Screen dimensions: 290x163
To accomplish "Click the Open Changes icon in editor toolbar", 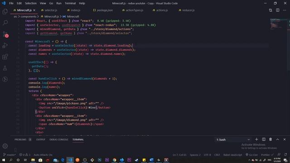I will (271, 10).
